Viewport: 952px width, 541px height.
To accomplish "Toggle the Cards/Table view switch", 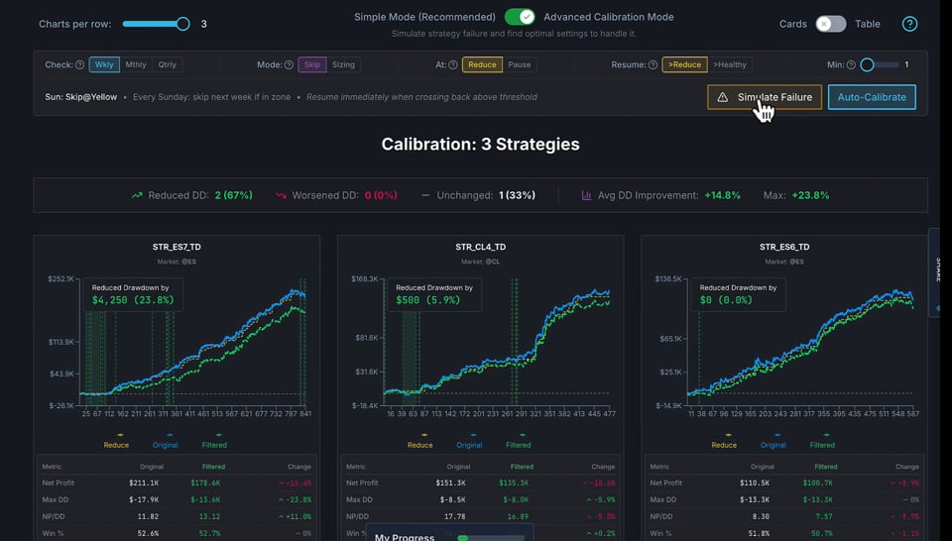I will pos(831,24).
